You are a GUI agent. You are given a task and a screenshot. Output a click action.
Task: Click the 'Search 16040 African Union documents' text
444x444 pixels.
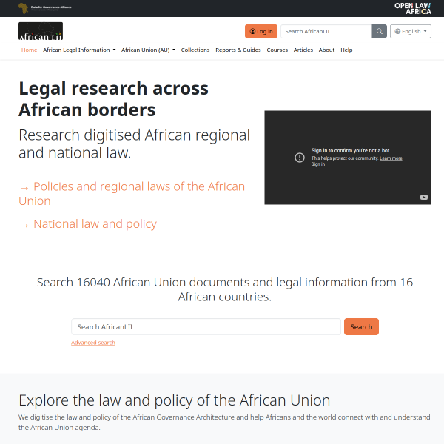tap(225, 289)
